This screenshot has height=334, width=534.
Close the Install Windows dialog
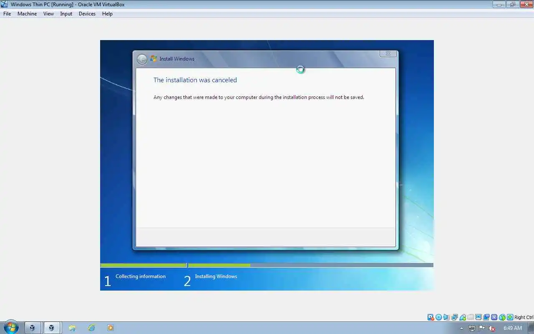(x=388, y=53)
